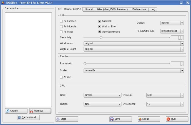191x125 pixels.
Task: Click the About button's icon
Action: pos(140,119)
